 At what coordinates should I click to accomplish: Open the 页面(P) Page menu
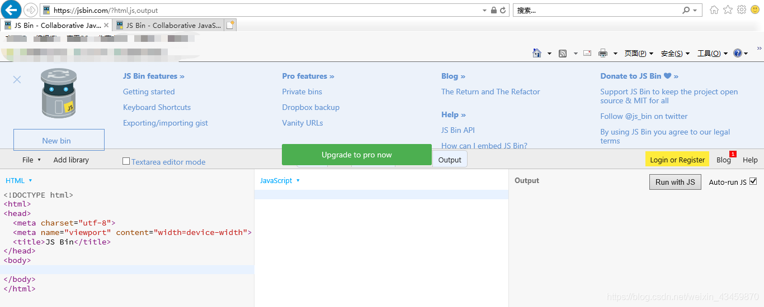pyautogui.click(x=639, y=54)
